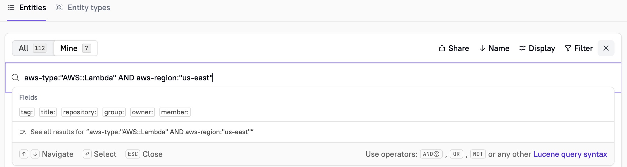Screen dimensions: 627x167
Task: Click the Share upload icon
Action: coord(442,48)
